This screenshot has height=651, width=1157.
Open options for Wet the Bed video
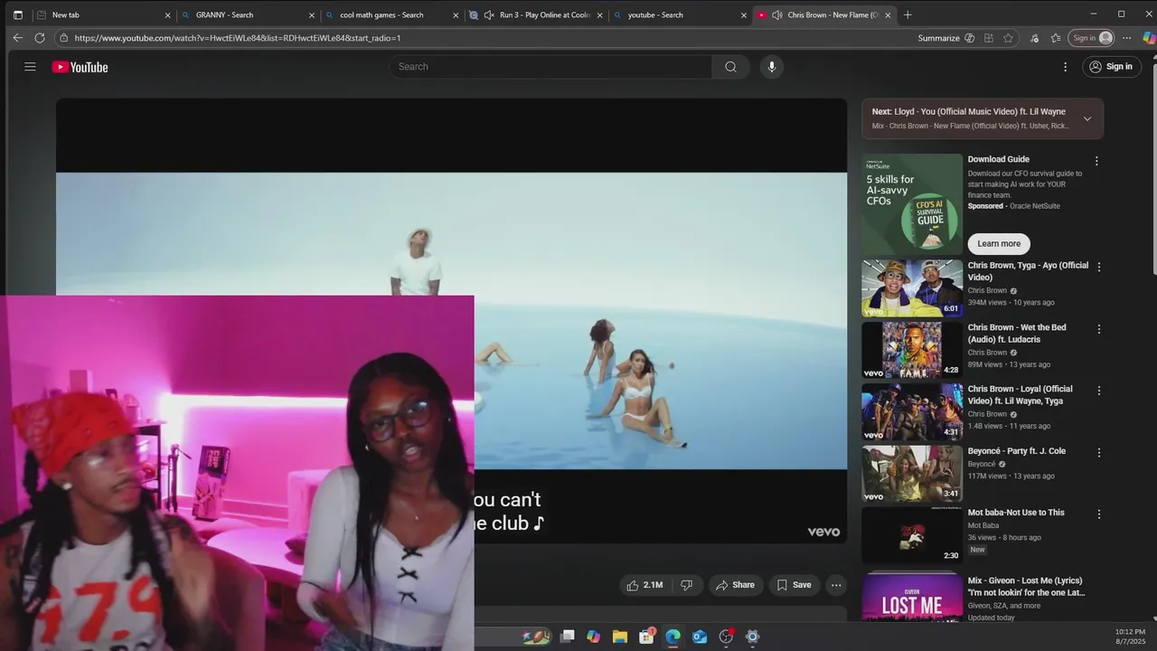pos(1099,329)
